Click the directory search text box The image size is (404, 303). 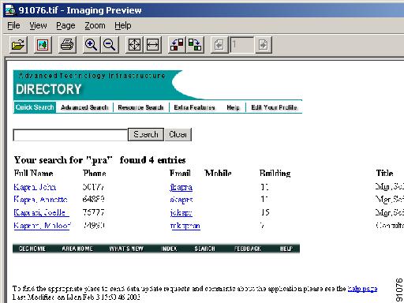click(x=70, y=135)
